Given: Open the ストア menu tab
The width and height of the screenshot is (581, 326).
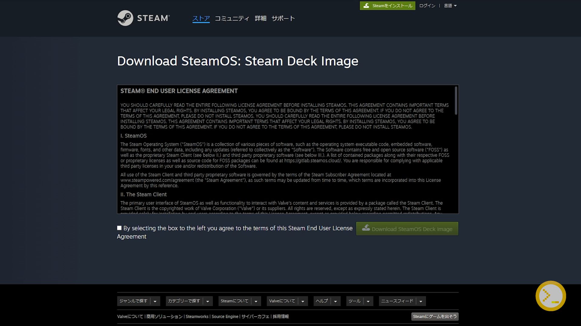Looking at the screenshot, I should 201,18.
